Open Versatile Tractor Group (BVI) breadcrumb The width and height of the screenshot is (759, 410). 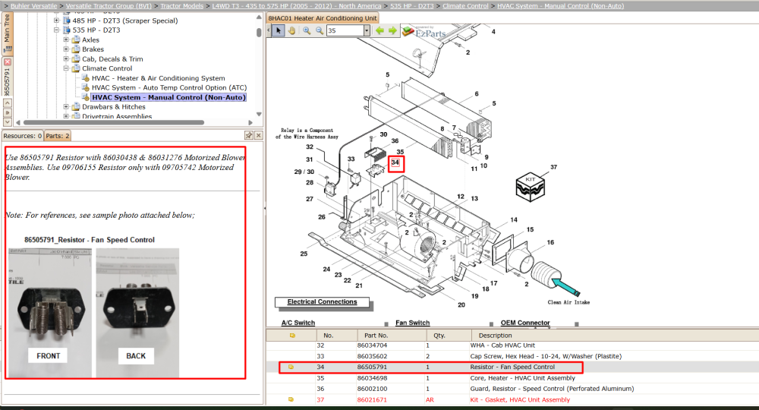(109, 6)
